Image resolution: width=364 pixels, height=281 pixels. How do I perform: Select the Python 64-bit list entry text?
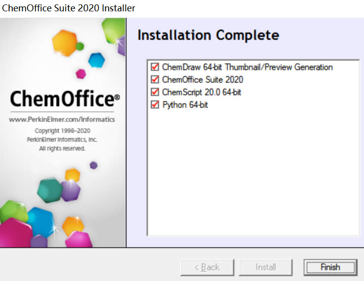point(185,104)
